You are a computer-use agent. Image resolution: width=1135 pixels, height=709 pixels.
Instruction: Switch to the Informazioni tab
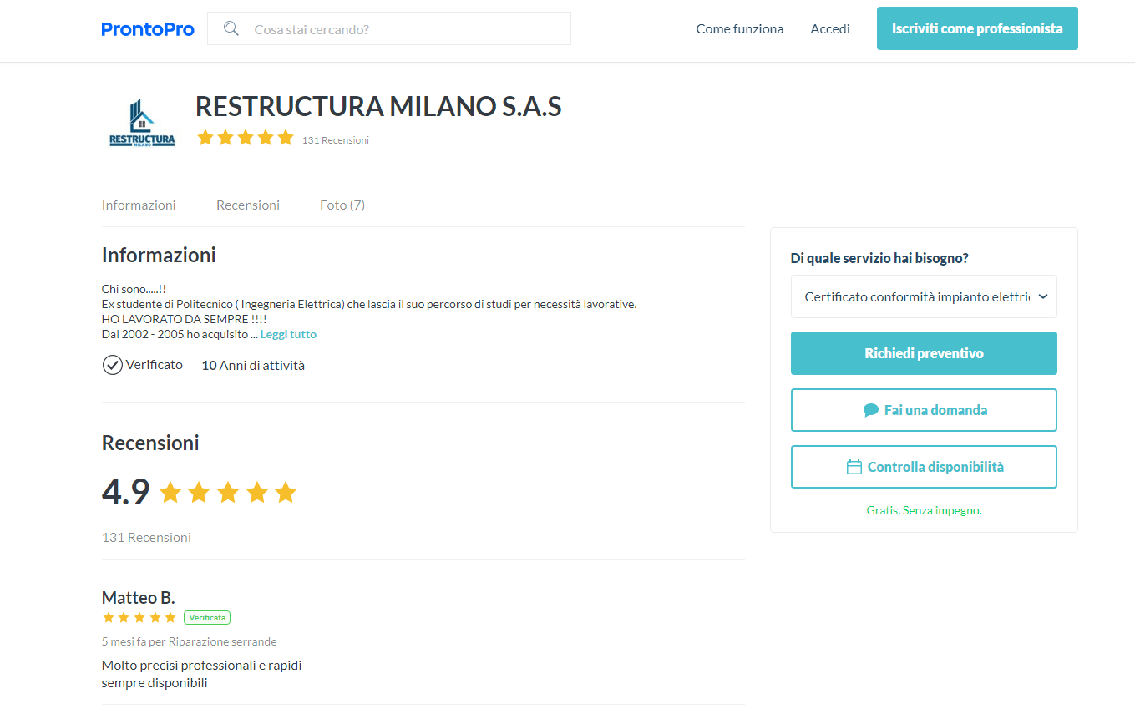pos(139,205)
